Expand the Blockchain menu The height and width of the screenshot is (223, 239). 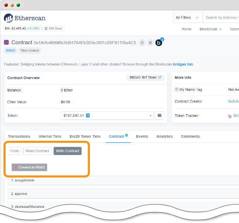click(x=210, y=29)
